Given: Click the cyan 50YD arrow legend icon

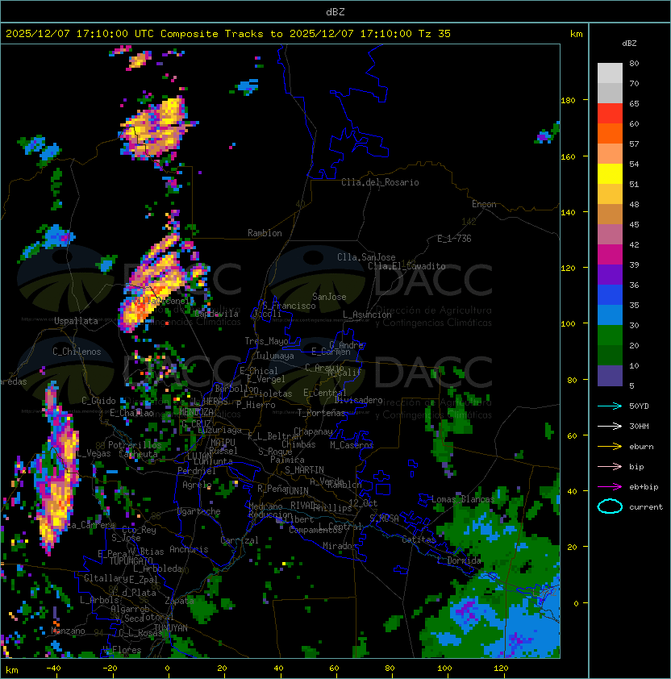Looking at the screenshot, I should click(x=610, y=406).
